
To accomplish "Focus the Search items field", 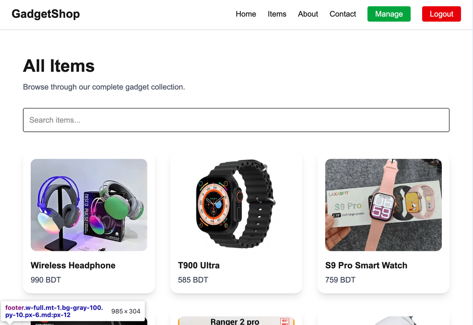I will point(236,120).
